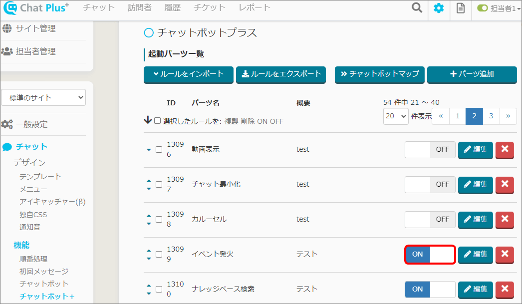Open the 標準のサイト site dropdown

[43, 97]
